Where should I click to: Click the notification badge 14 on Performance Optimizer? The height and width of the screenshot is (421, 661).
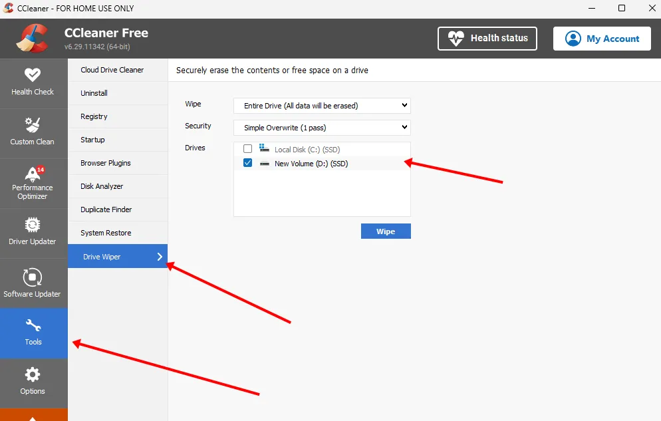tap(40, 170)
